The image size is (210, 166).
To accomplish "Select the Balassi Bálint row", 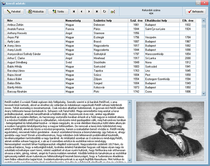I will 100,79.
